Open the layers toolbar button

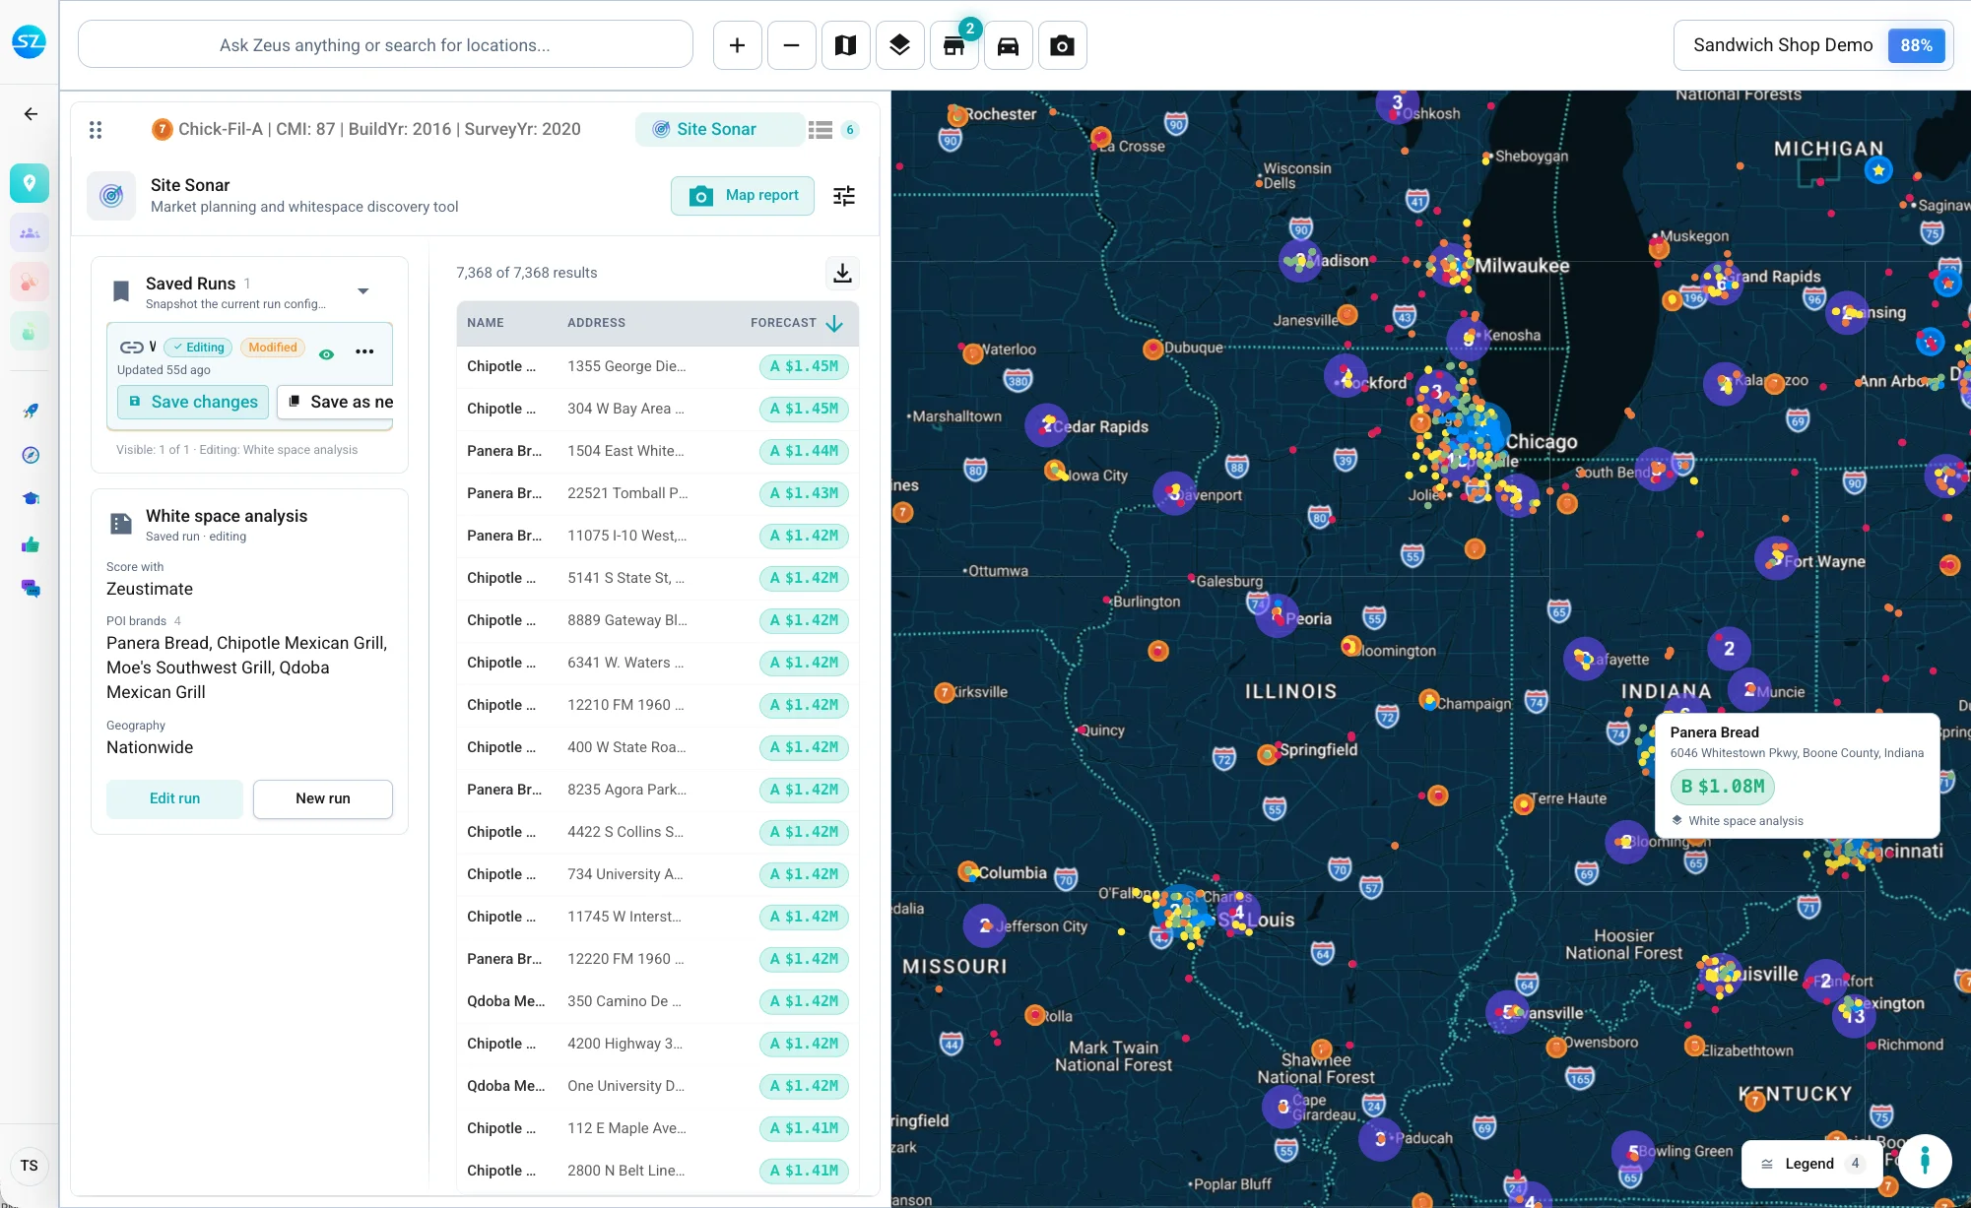899,45
